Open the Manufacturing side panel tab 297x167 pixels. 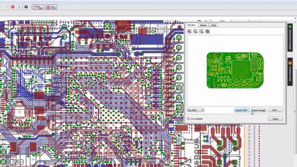point(290,38)
